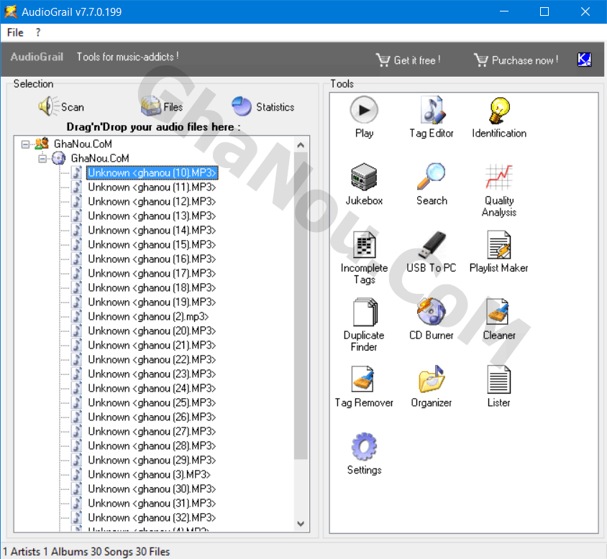Select 'Unknown <ghanou (3).MP3>' track
The height and width of the screenshot is (559, 607).
(149, 474)
